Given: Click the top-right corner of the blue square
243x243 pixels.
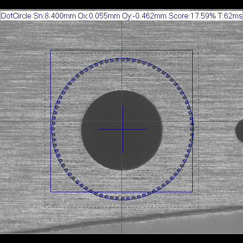Looking at the screenshot, I should click(192, 50).
